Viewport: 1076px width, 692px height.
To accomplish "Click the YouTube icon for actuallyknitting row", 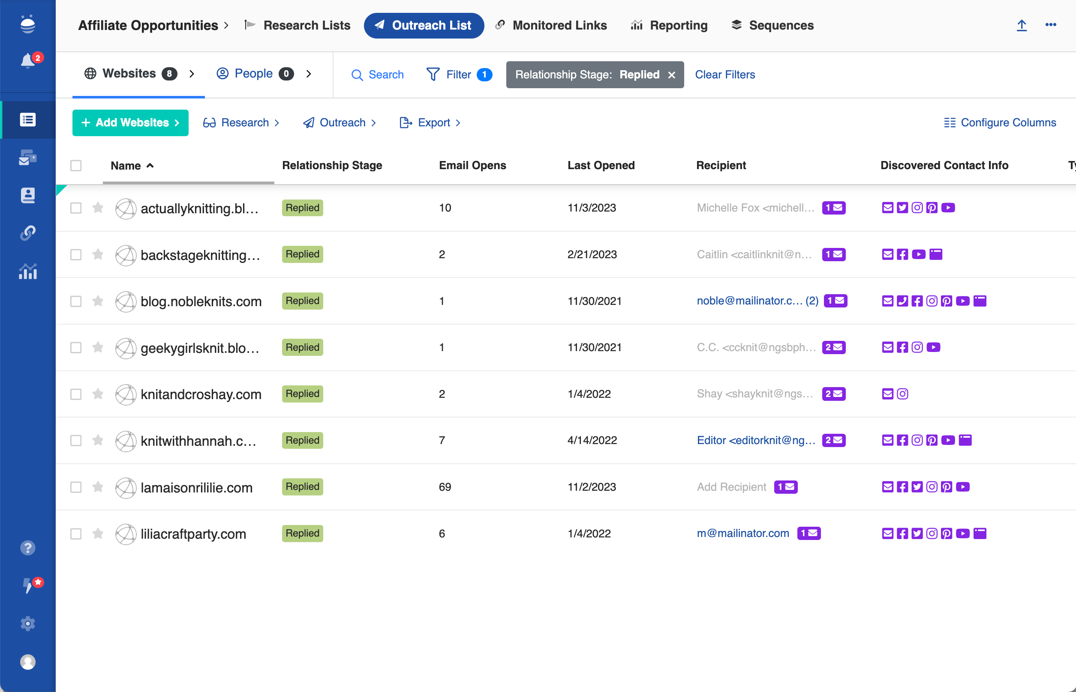I will (x=948, y=208).
